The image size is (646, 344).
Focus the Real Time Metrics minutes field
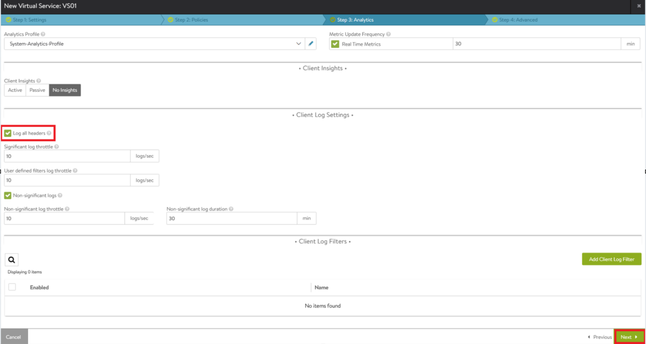pyautogui.click(x=537, y=44)
